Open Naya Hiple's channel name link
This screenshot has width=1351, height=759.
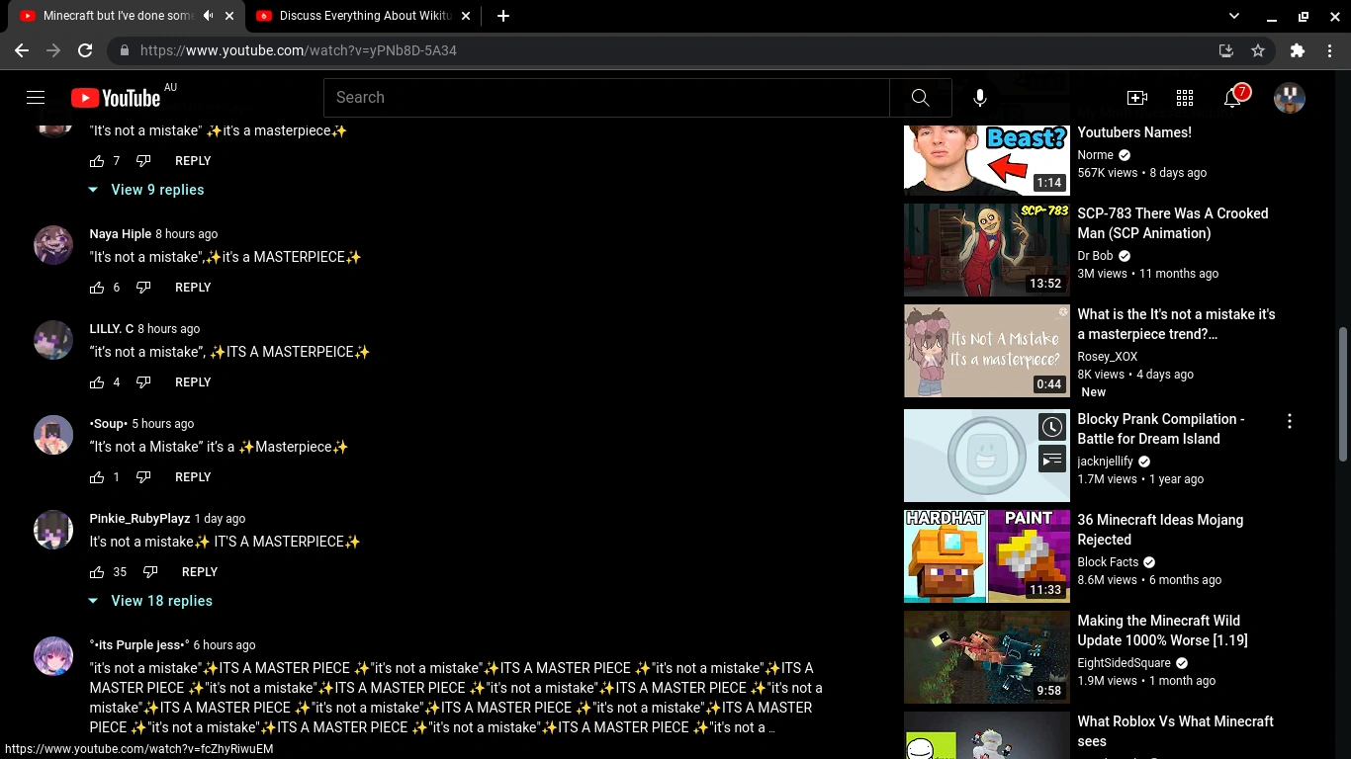click(121, 234)
